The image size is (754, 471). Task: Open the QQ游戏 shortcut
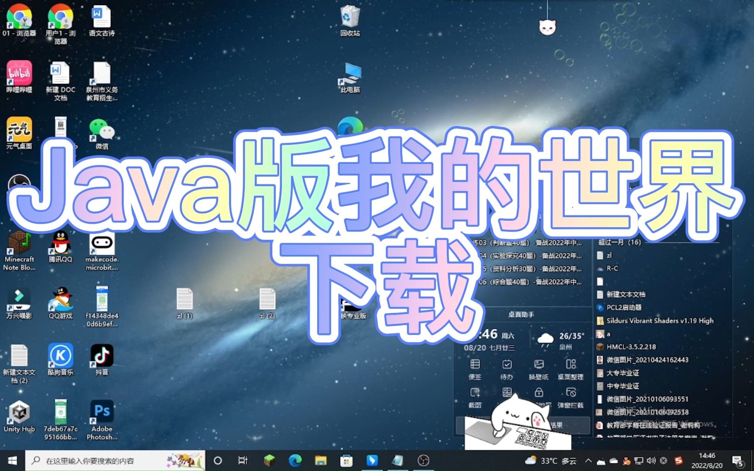coord(60,303)
